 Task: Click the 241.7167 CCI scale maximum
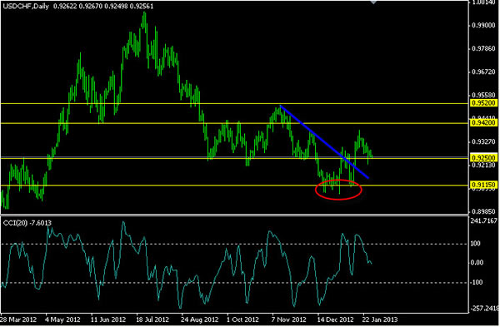[484, 220]
